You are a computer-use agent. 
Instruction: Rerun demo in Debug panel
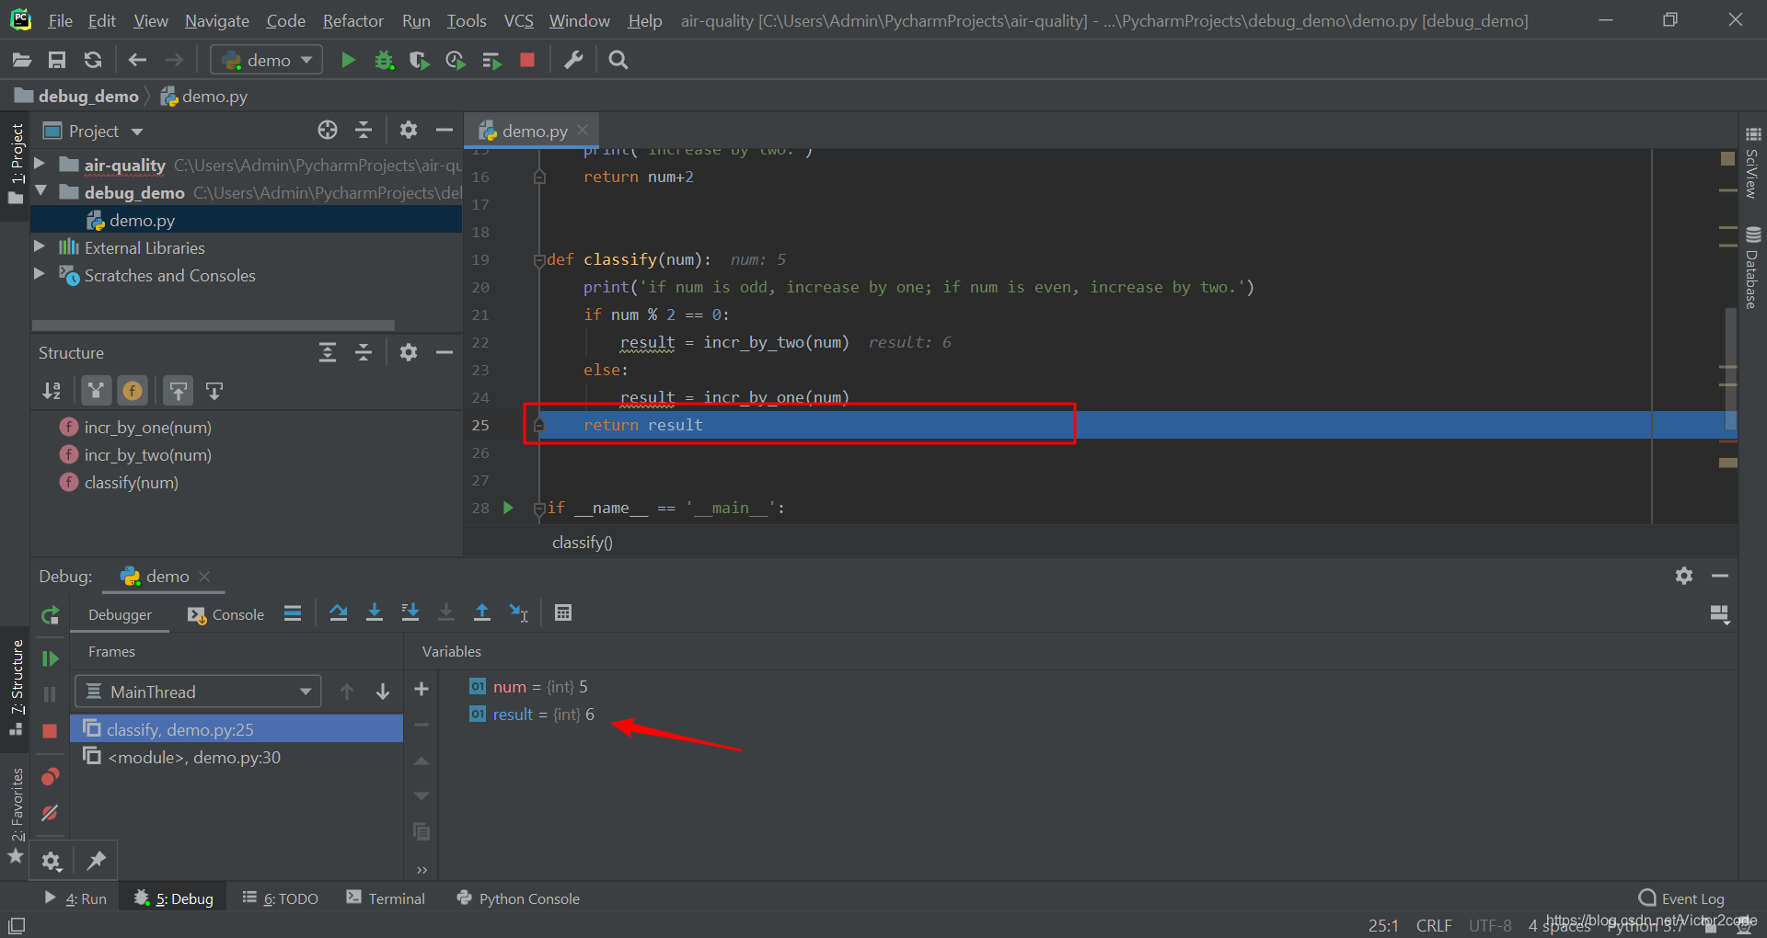(x=51, y=614)
